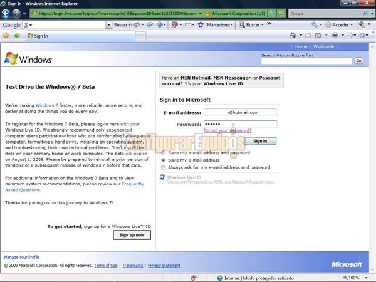Select Save my e-mail address and password

(164, 153)
